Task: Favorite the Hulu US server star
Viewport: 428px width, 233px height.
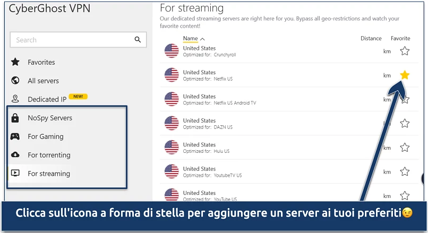Action: click(x=405, y=148)
